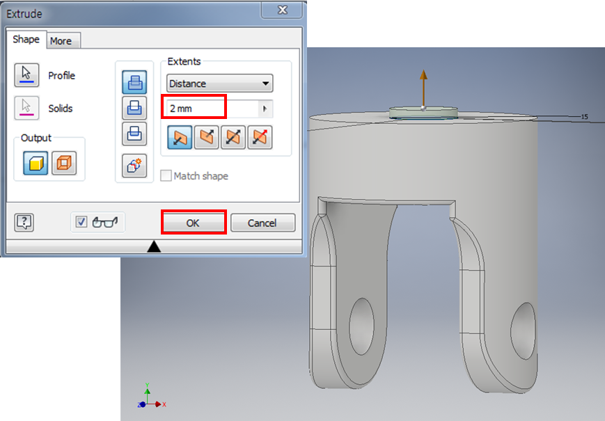The width and height of the screenshot is (605, 421).
Task: Open Extrude dialog help
Action: click(24, 223)
